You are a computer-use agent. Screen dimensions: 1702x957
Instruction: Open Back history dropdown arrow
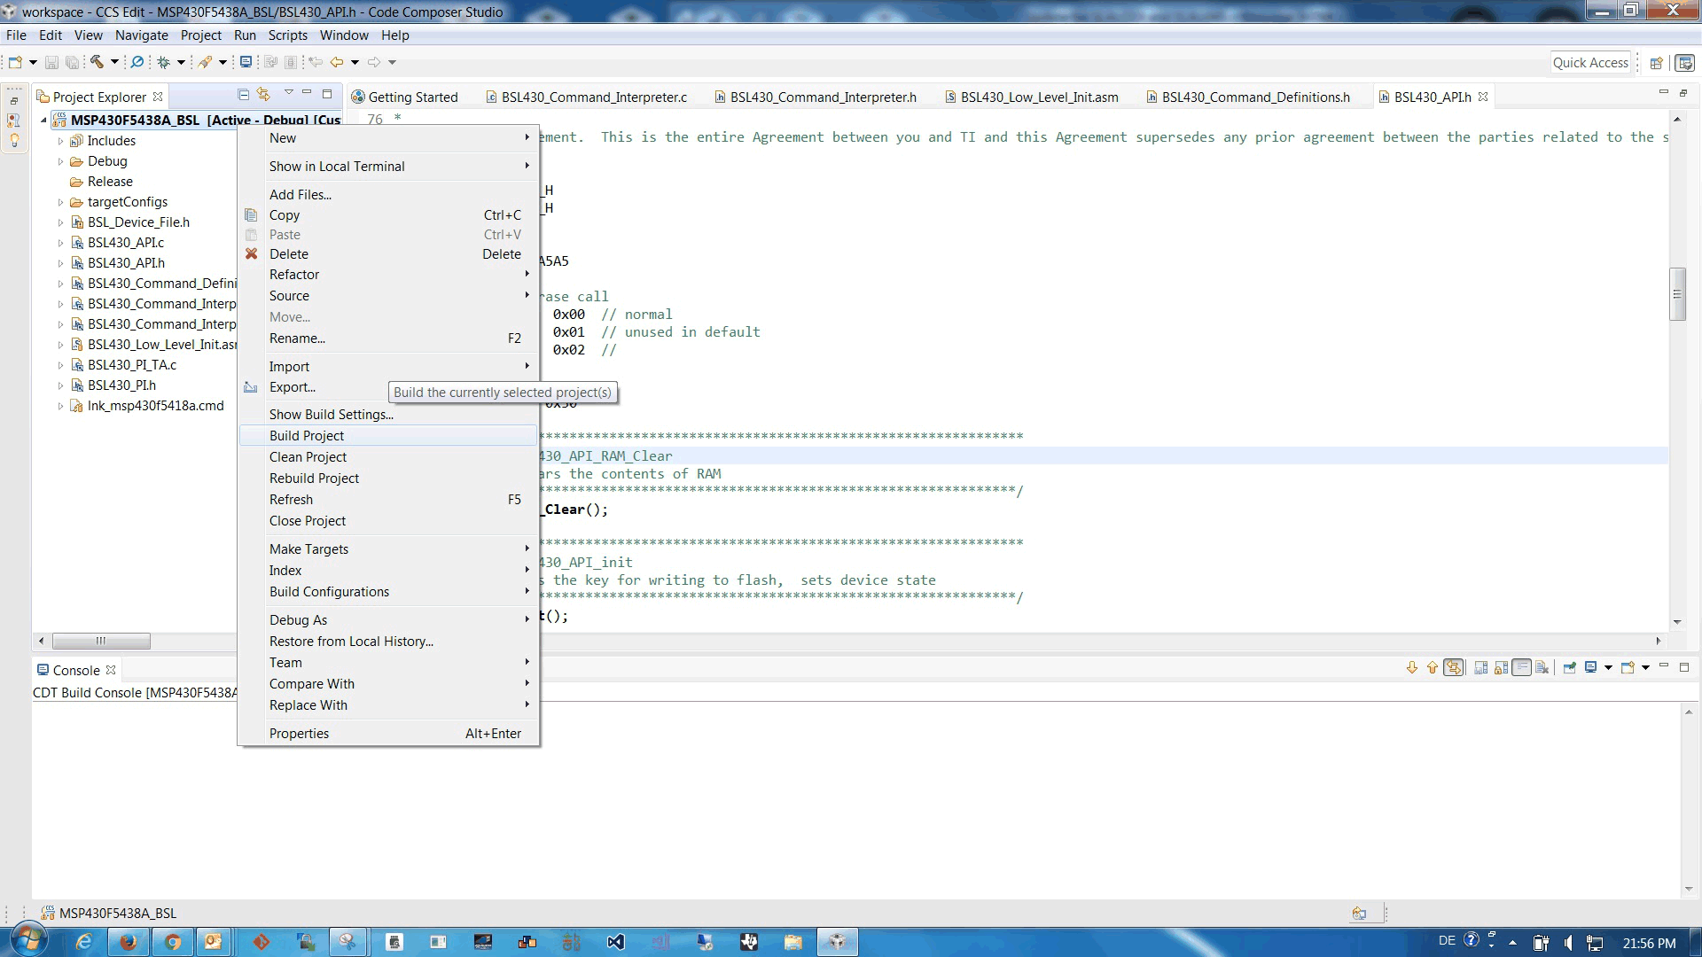coord(355,62)
